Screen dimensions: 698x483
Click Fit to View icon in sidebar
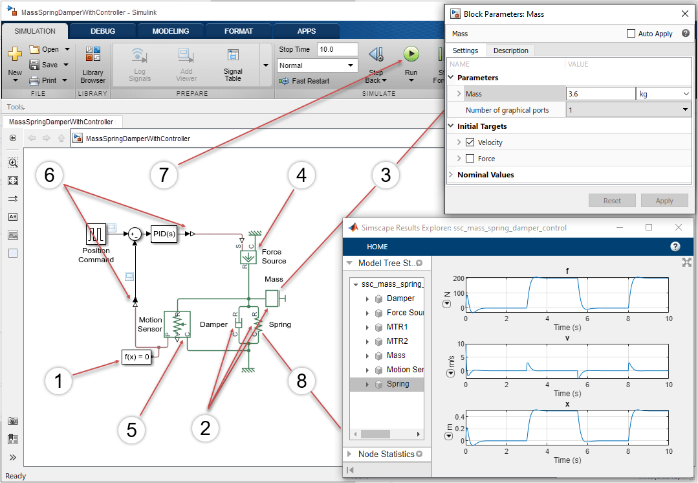pos(13,181)
